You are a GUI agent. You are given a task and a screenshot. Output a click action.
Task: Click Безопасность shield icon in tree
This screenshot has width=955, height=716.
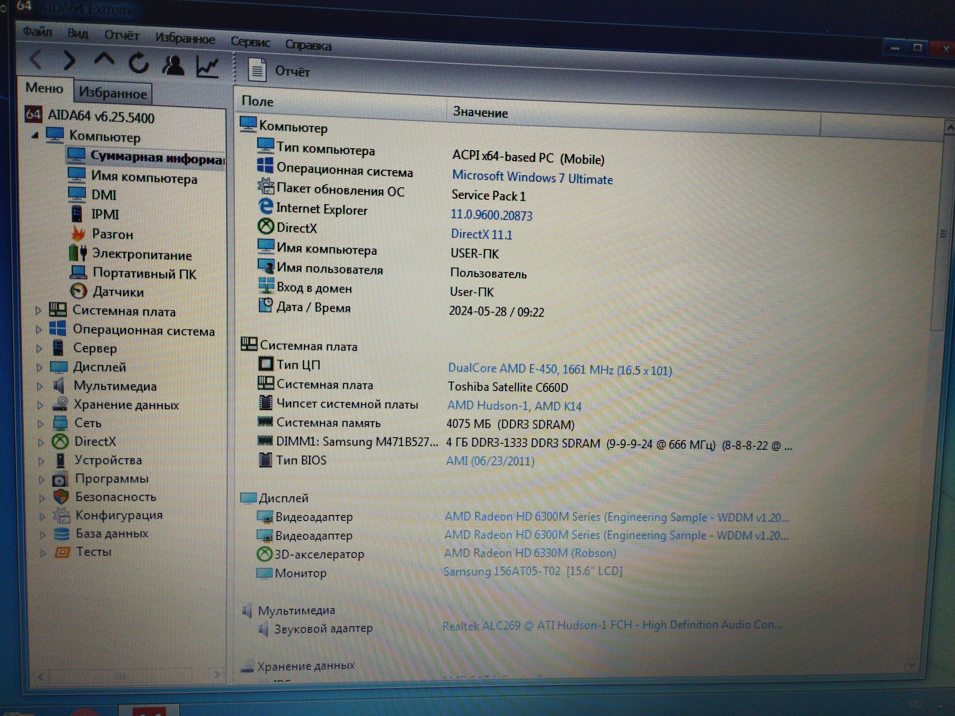click(61, 497)
